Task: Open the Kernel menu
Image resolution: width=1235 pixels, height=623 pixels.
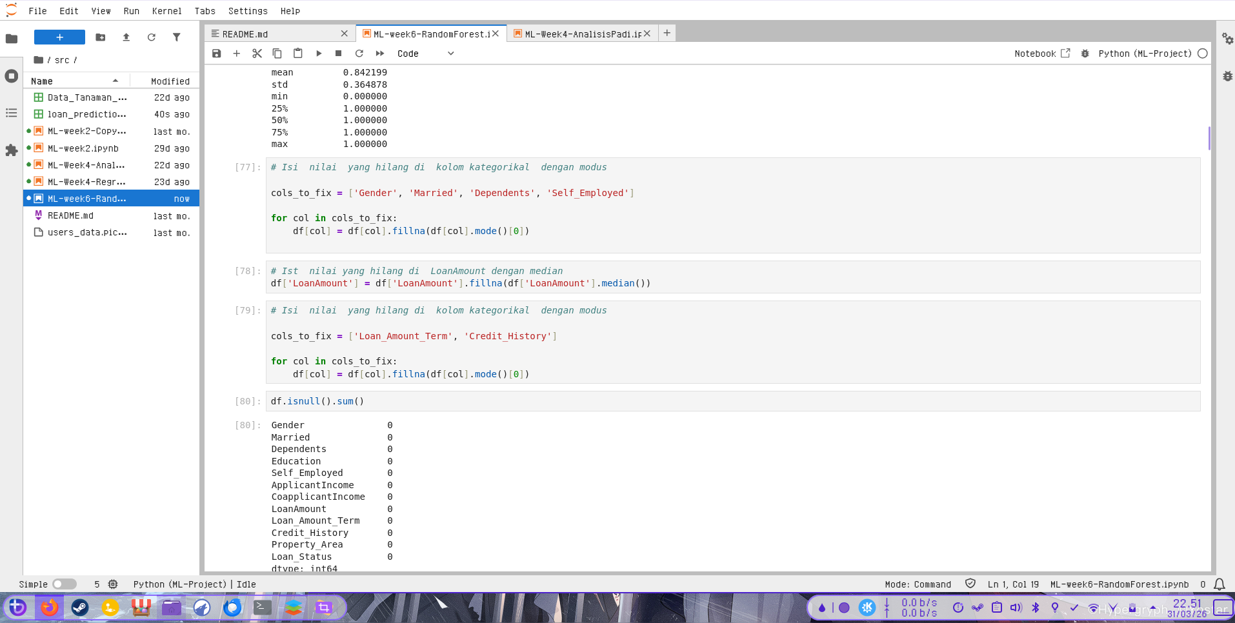Action: pyautogui.click(x=166, y=11)
